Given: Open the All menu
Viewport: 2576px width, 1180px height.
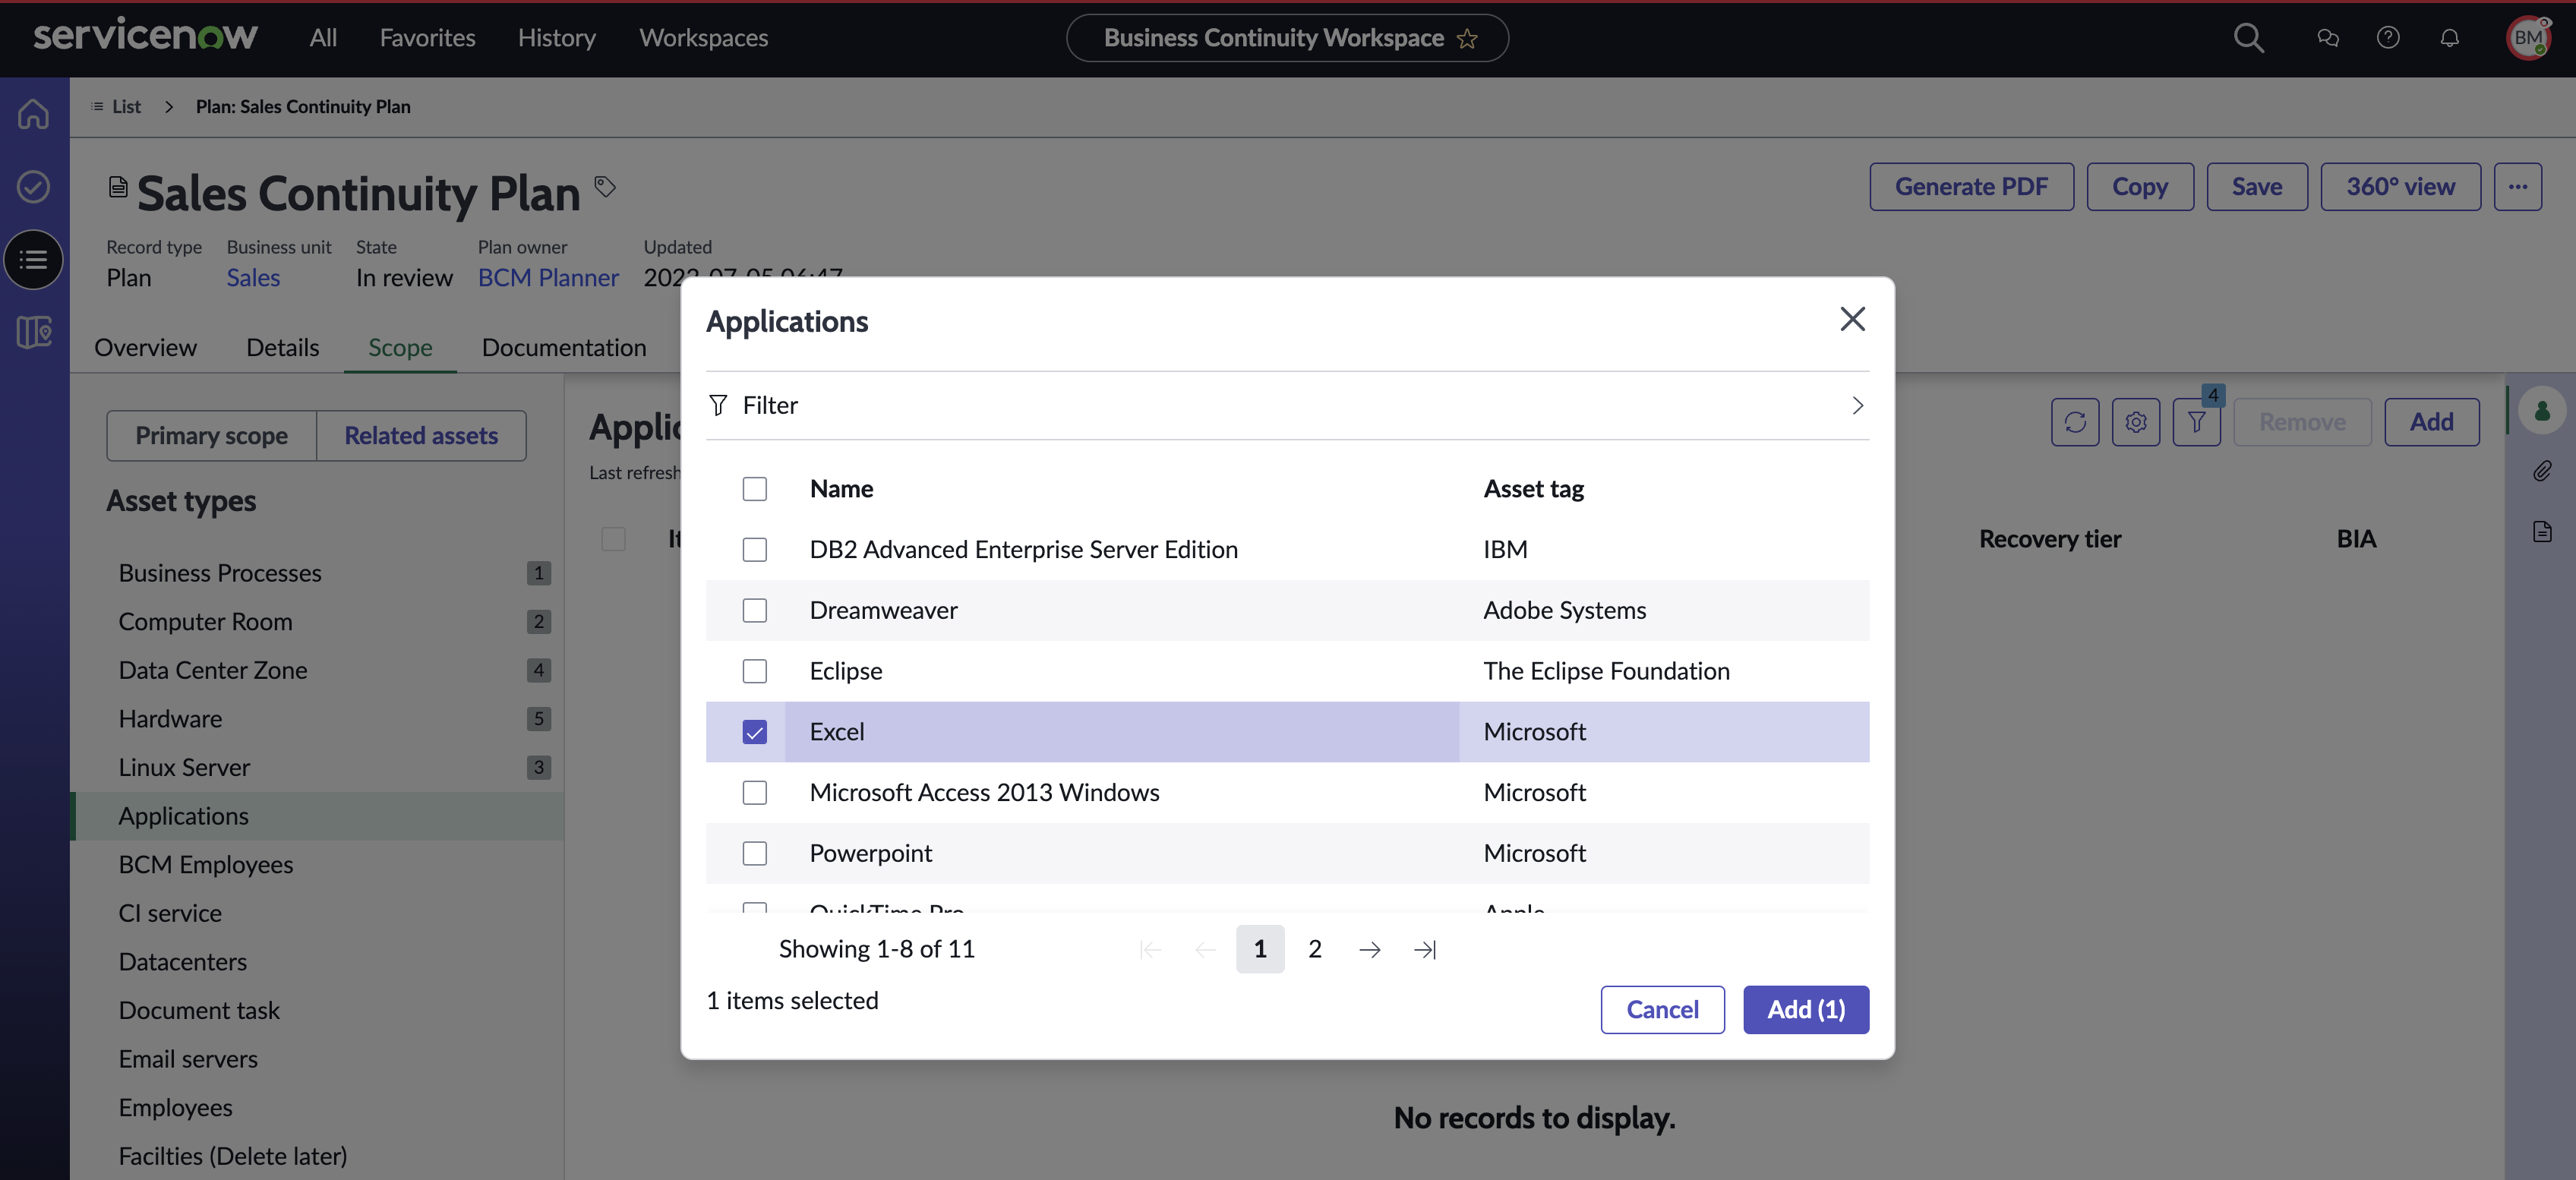Looking at the screenshot, I should (323, 38).
